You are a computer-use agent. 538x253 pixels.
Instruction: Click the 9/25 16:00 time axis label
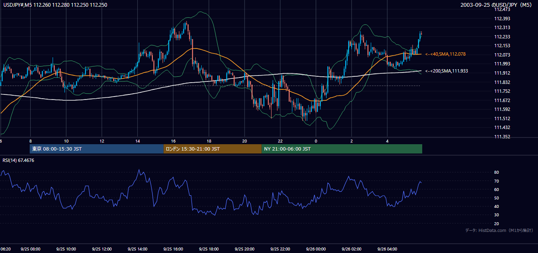click(x=173, y=249)
